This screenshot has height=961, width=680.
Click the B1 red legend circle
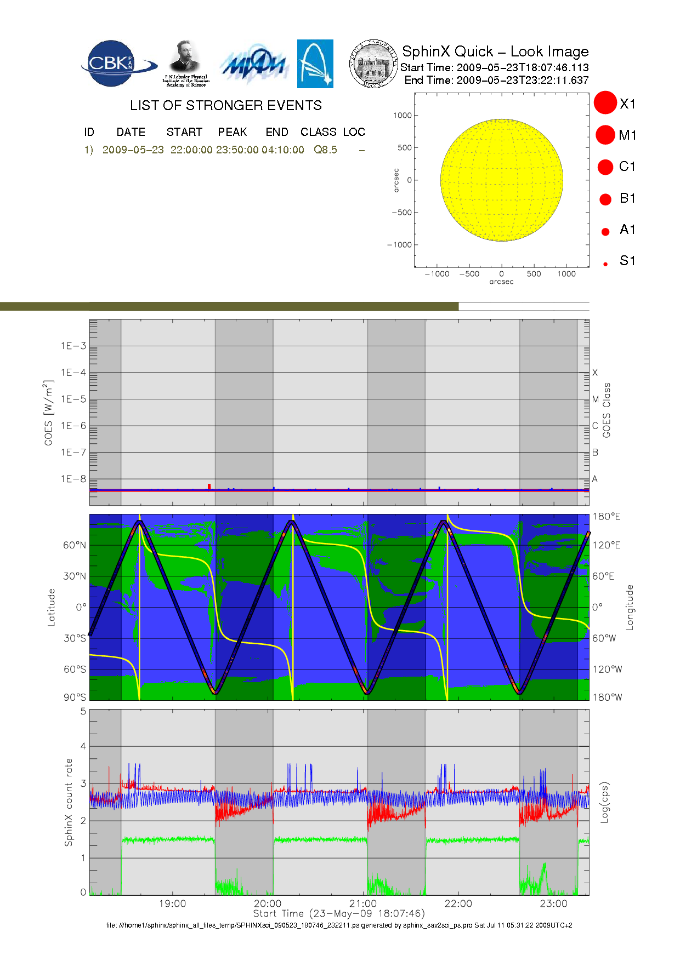coord(605,199)
